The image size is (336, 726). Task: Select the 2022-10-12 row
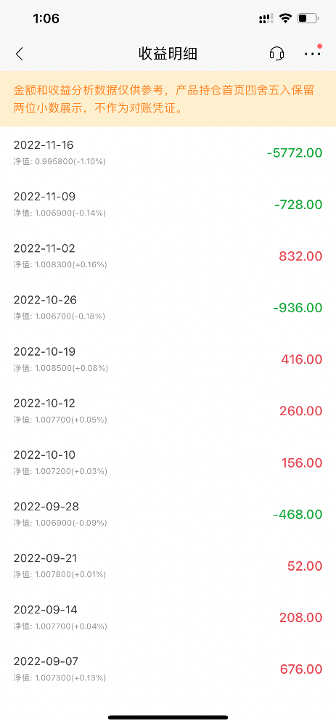pos(168,411)
